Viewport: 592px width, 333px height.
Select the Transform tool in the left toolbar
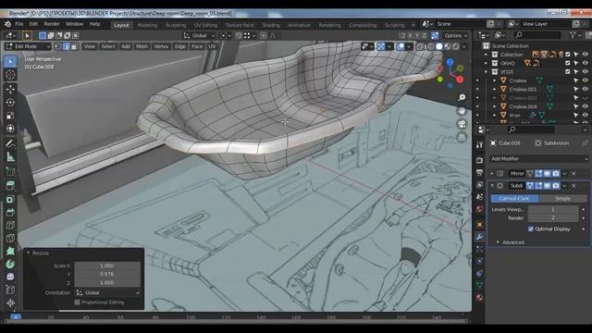(10, 129)
